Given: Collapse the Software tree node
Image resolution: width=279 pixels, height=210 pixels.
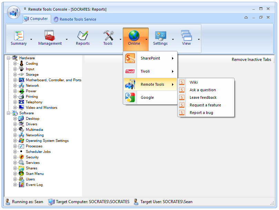Looking at the screenshot, I should point(8,113).
